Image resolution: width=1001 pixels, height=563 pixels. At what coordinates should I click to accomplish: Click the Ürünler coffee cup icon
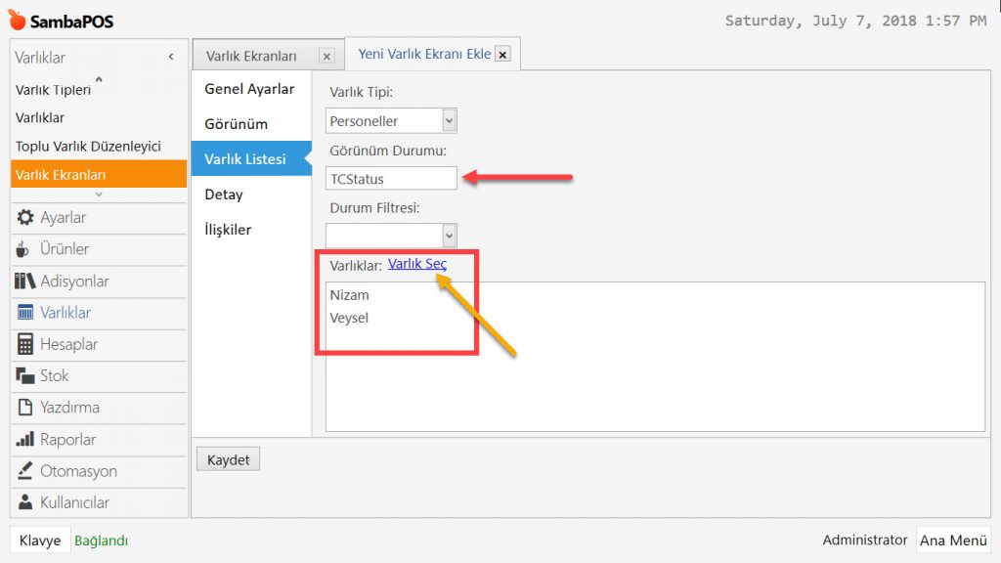coord(24,249)
